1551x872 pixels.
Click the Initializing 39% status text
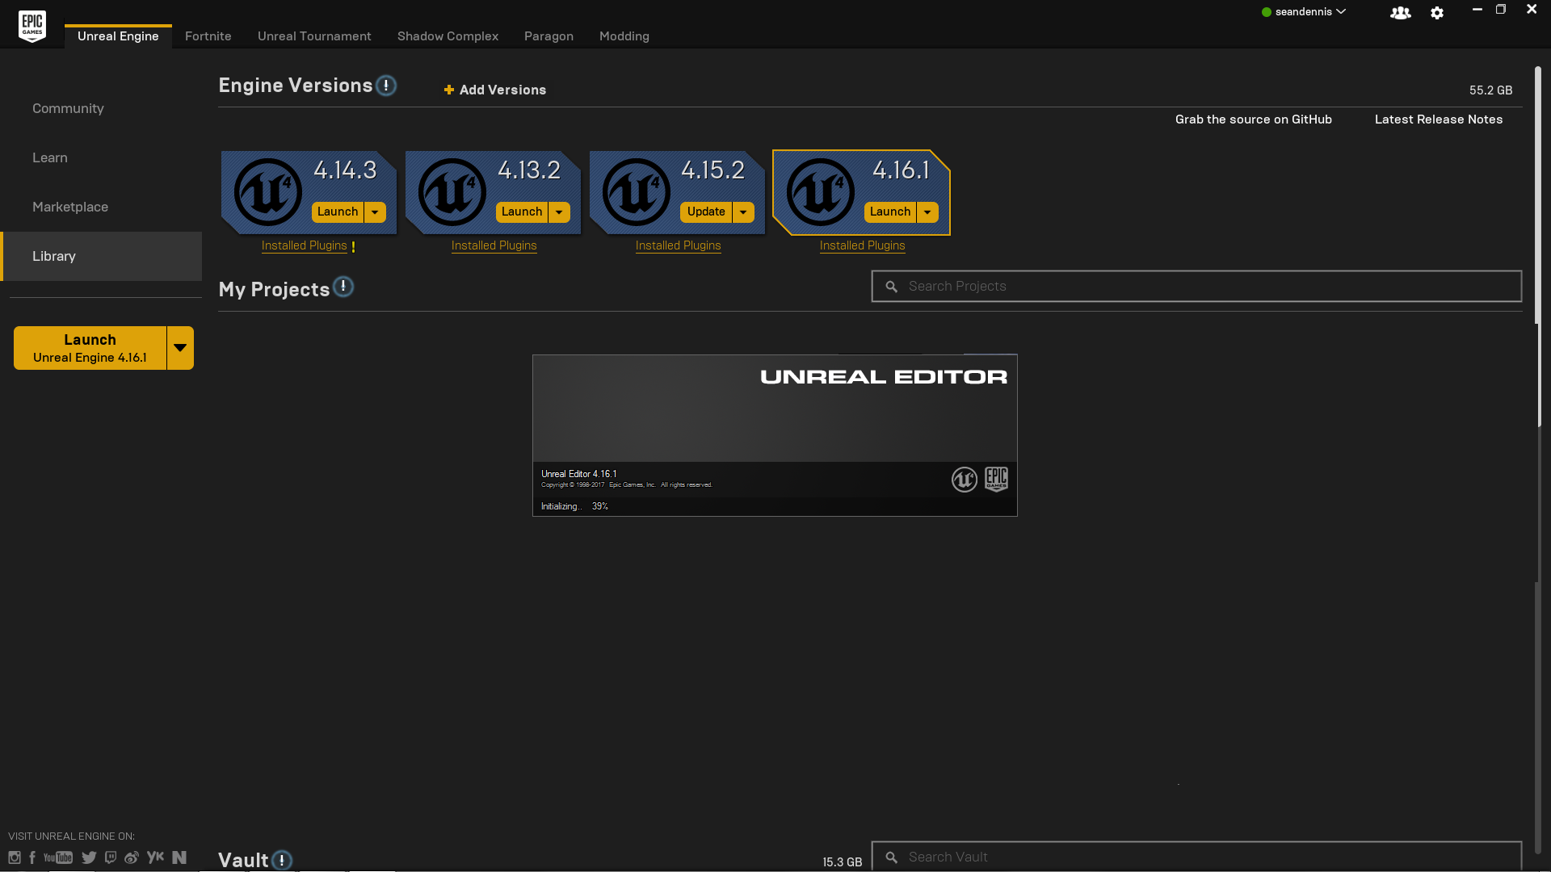(x=574, y=506)
